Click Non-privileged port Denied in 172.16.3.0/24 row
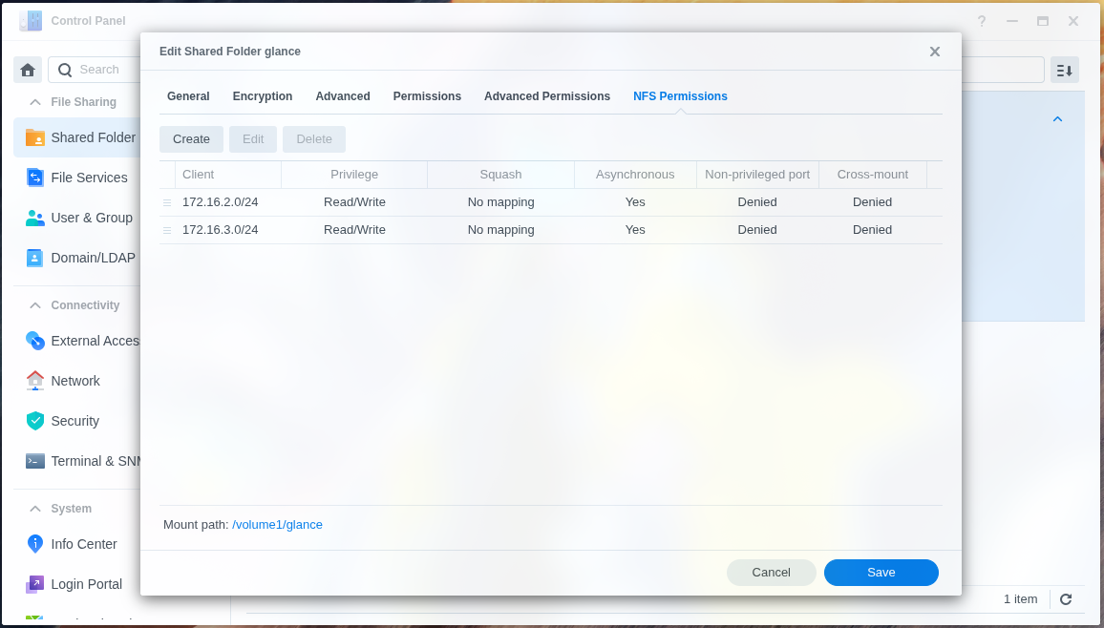The height and width of the screenshot is (628, 1104). click(x=757, y=230)
